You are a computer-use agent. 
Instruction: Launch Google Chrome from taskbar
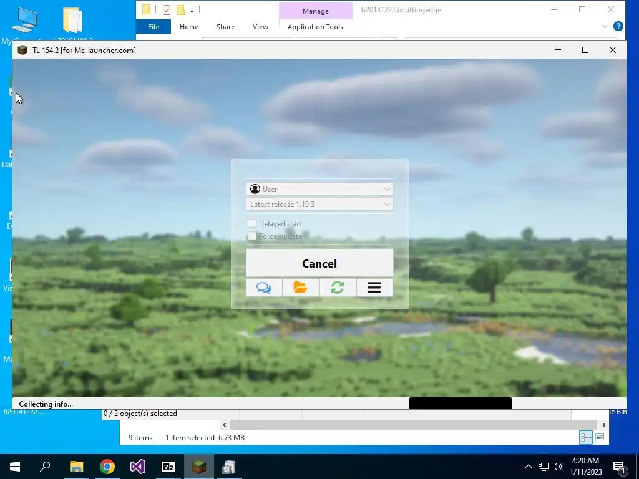pyautogui.click(x=107, y=467)
